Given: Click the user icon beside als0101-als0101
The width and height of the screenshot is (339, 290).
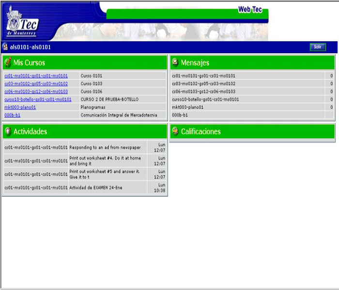Looking at the screenshot, I should [5, 47].
